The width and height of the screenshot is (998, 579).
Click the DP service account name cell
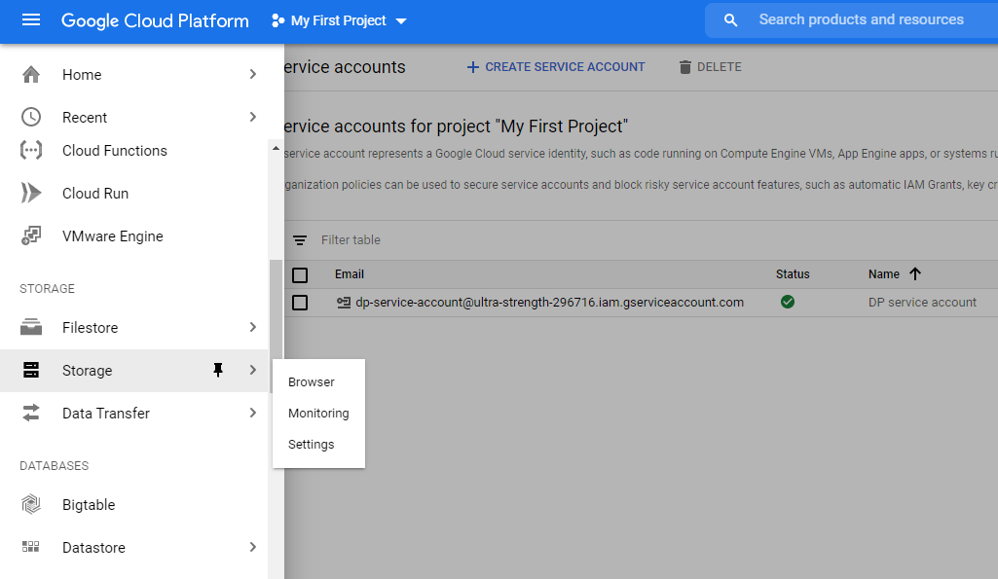922,303
